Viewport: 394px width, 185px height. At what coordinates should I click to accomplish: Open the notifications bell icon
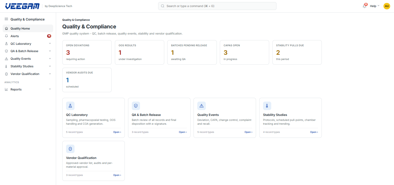(x=364, y=6)
